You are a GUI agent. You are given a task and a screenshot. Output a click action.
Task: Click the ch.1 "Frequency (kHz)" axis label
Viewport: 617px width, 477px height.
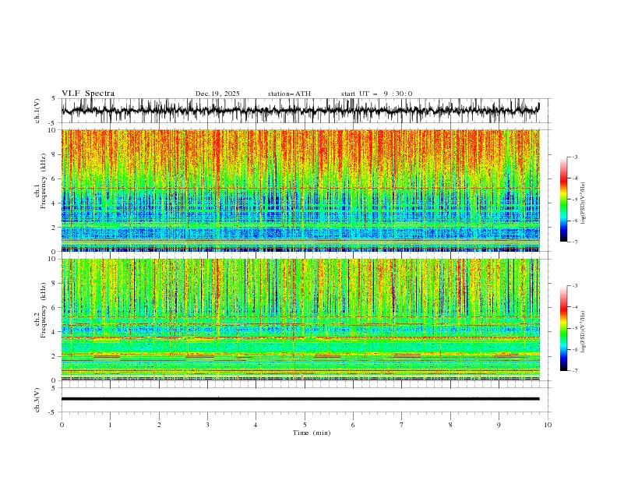pyautogui.click(x=43, y=181)
